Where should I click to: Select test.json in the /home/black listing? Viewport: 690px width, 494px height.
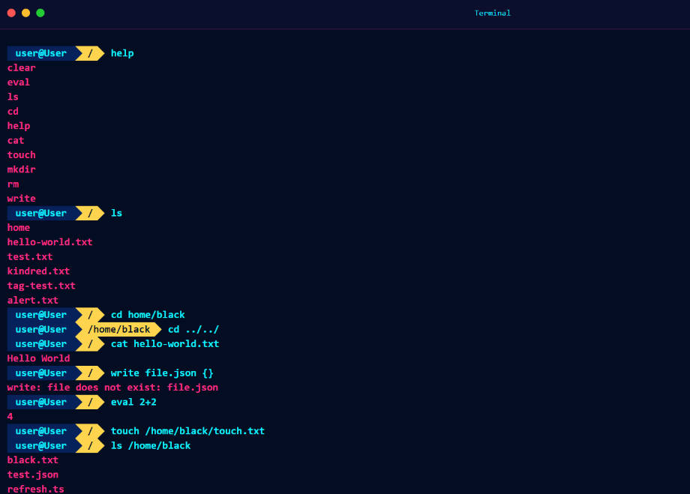(x=33, y=475)
